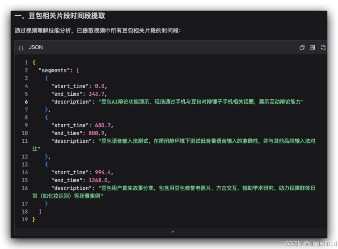The image size is (338, 249).
Task: Click the "start_time" key on line 9
Action: click(x=70, y=125)
